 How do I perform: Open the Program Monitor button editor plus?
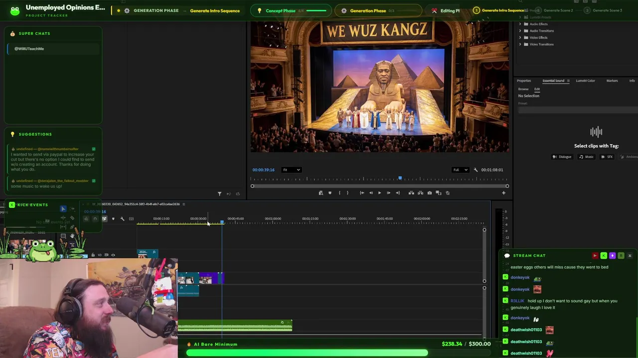point(503,193)
